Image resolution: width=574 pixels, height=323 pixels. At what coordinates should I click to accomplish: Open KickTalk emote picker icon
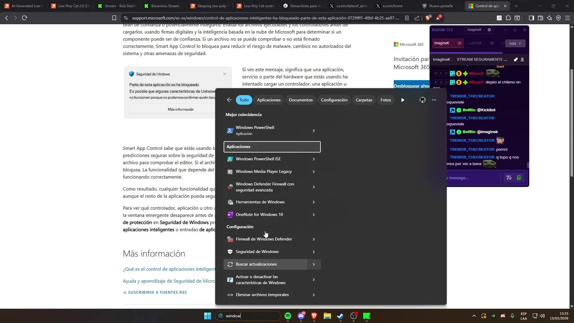pos(519,178)
